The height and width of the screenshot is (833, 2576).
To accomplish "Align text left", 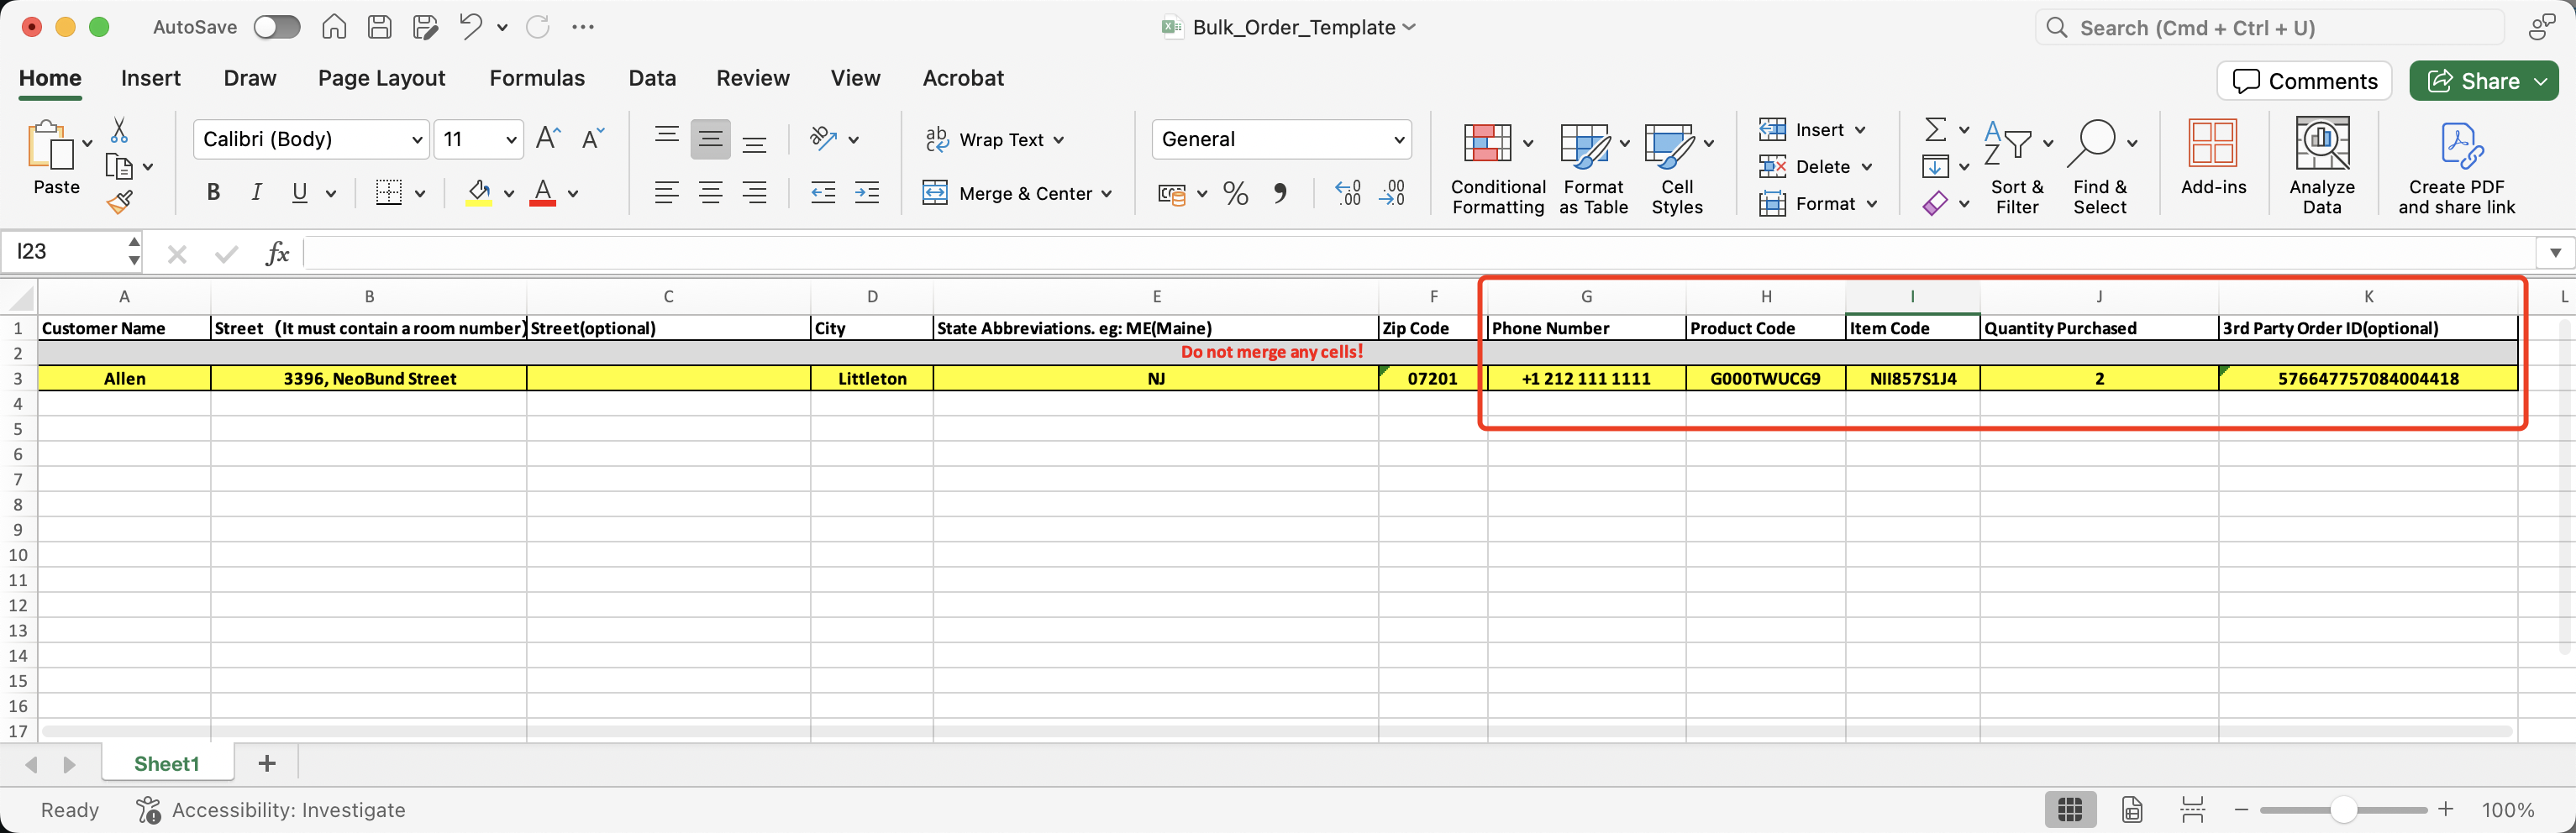I will 667,193.
